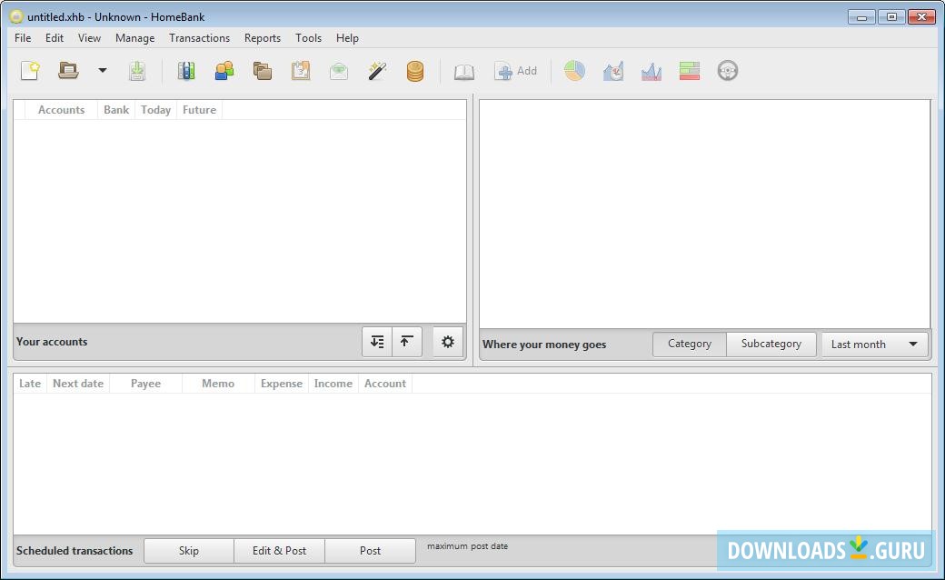
Task: Open the Budget report bars icon
Action: (x=690, y=71)
